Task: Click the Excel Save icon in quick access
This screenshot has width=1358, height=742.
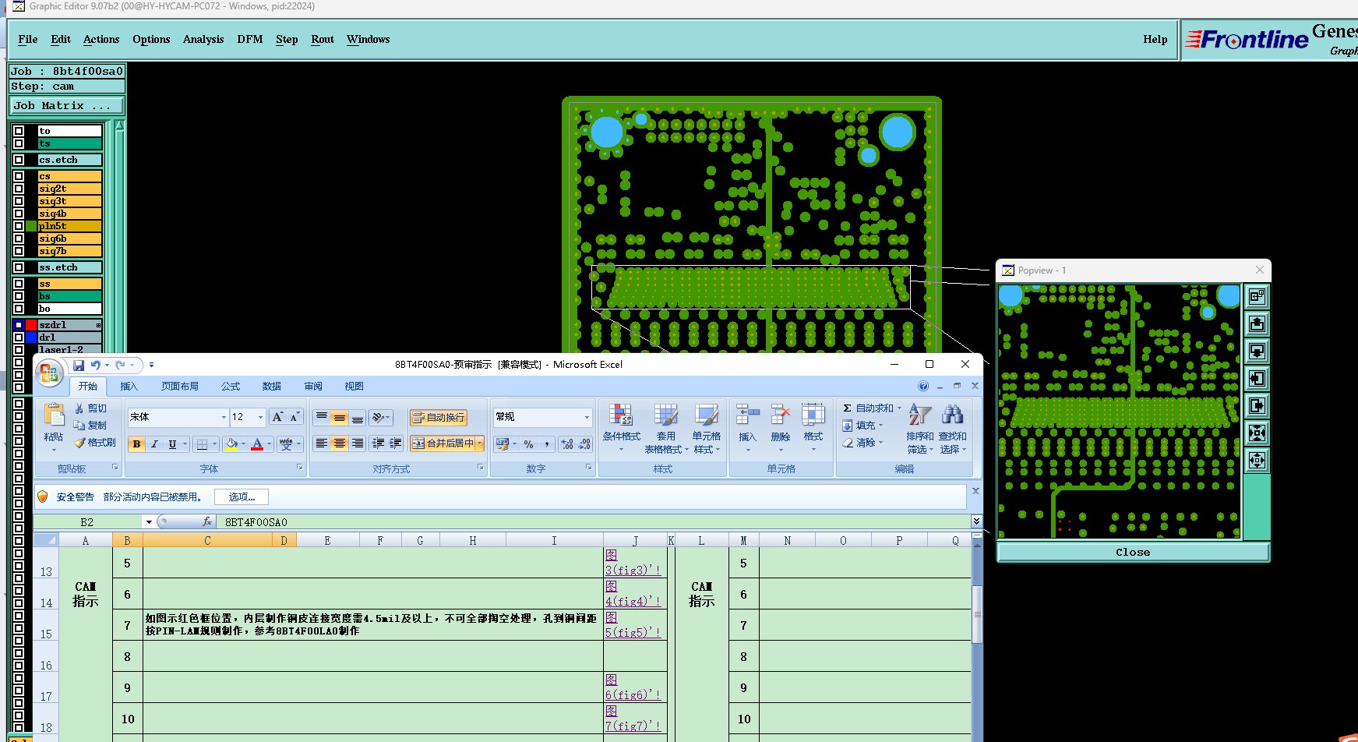Action: coord(79,365)
